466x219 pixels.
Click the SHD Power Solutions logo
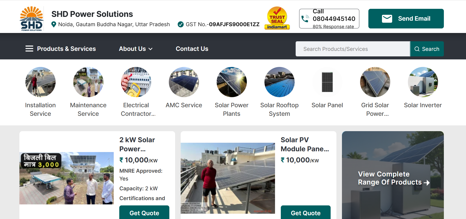tap(31, 18)
